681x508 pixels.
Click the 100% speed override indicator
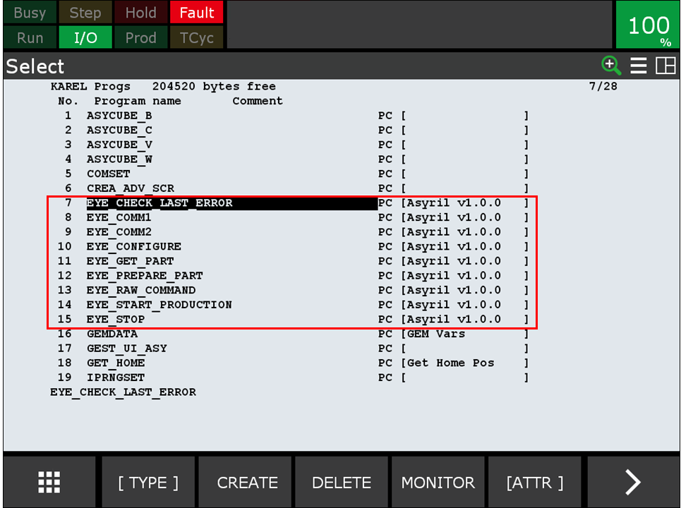click(648, 25)
